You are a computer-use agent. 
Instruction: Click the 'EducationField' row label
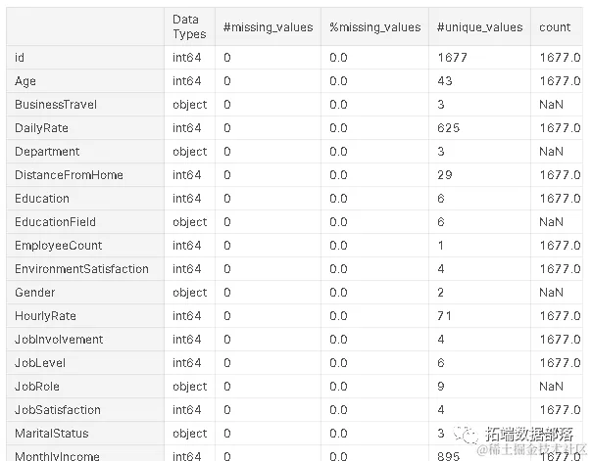click(x=55, y=222)
